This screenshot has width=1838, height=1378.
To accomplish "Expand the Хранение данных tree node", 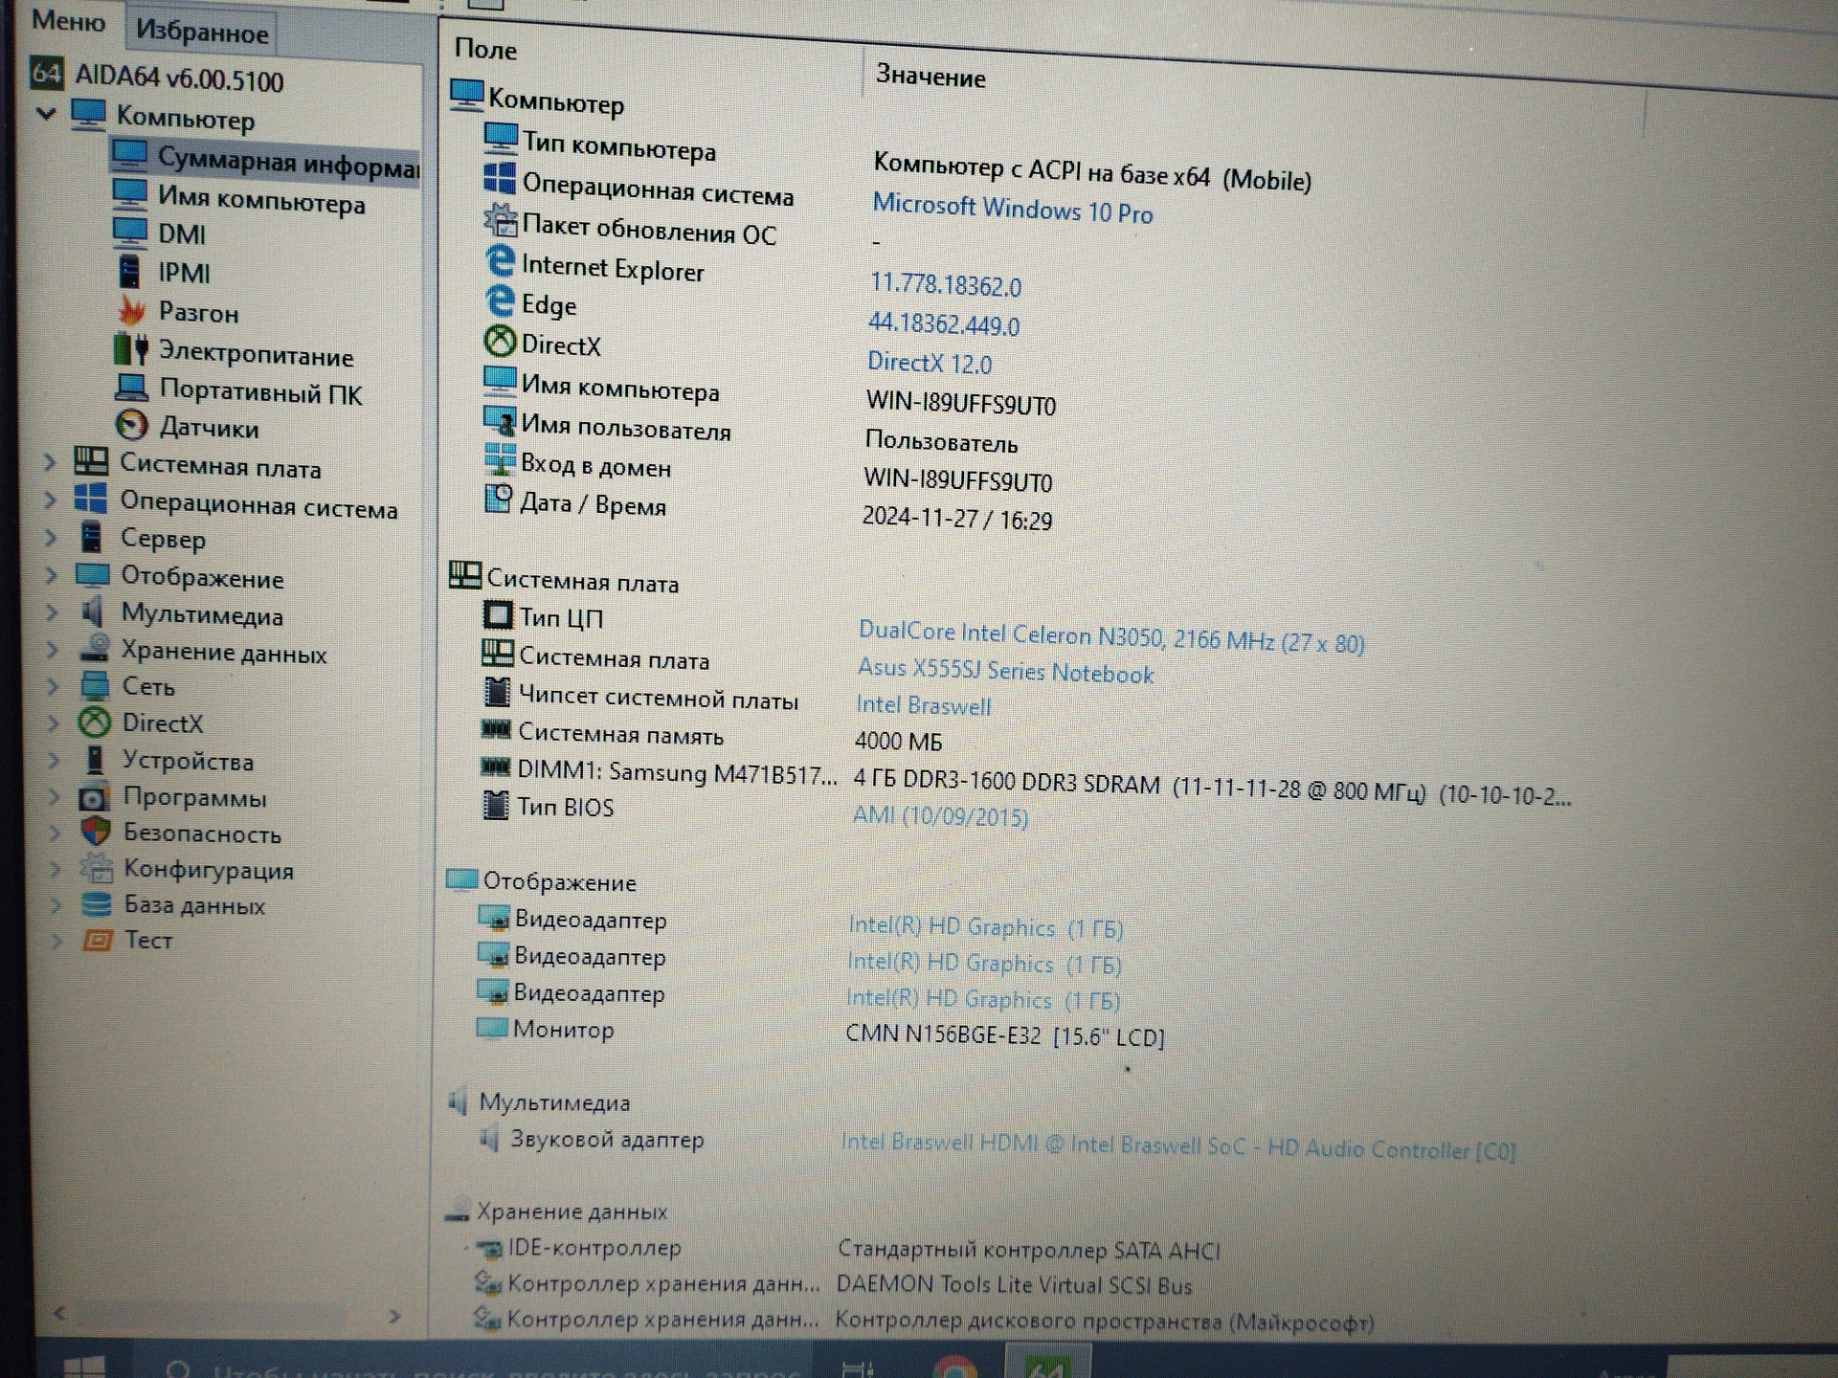I will tap(53, 650).
